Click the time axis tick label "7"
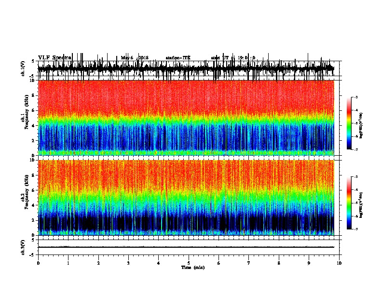This screenshot has width=382, height=295. tap(249, 263)
